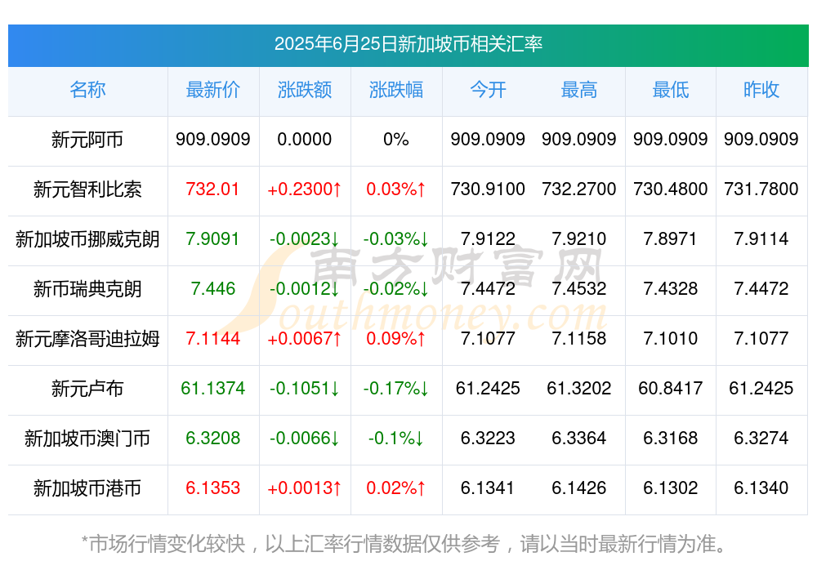This screenshot has width=817, height=570.
Task: Click the change value -0.0023↓
Action: point(305,239)
